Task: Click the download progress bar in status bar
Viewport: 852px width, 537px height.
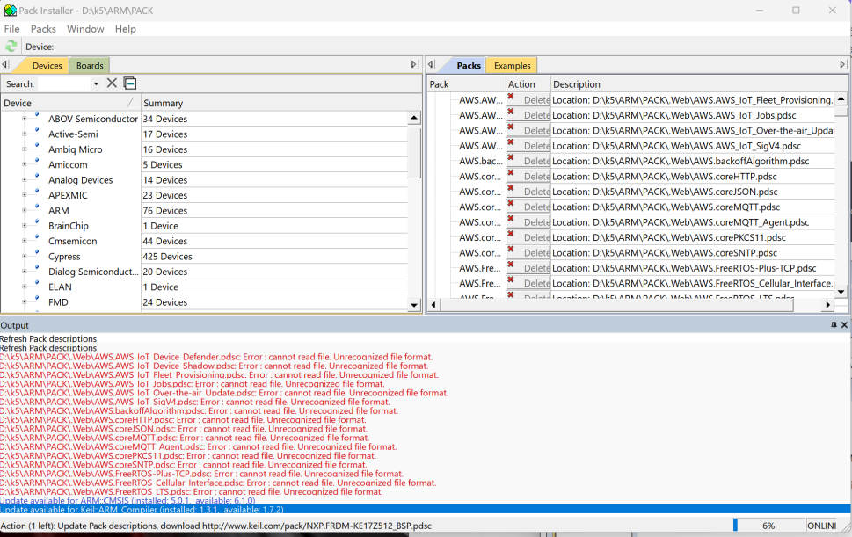Action: click(x=768, y=525)
